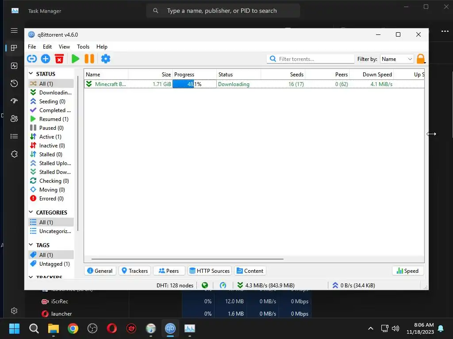Select Active (1) filter
Image resolution: width=453 pixels, height=339 pixels.
coord(51,137)
